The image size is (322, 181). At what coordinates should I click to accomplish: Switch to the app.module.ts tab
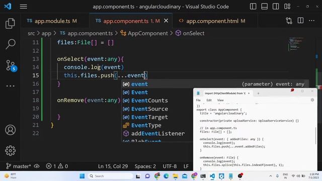[52, 21]
